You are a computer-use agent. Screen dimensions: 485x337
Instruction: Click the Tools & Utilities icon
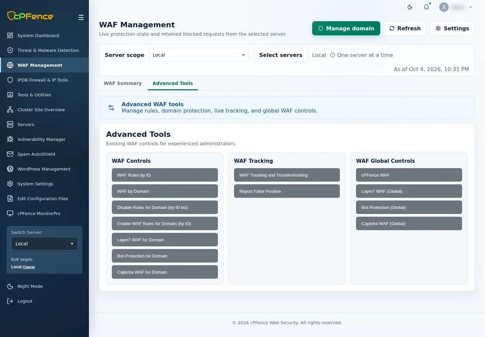[x=10, y=95]
